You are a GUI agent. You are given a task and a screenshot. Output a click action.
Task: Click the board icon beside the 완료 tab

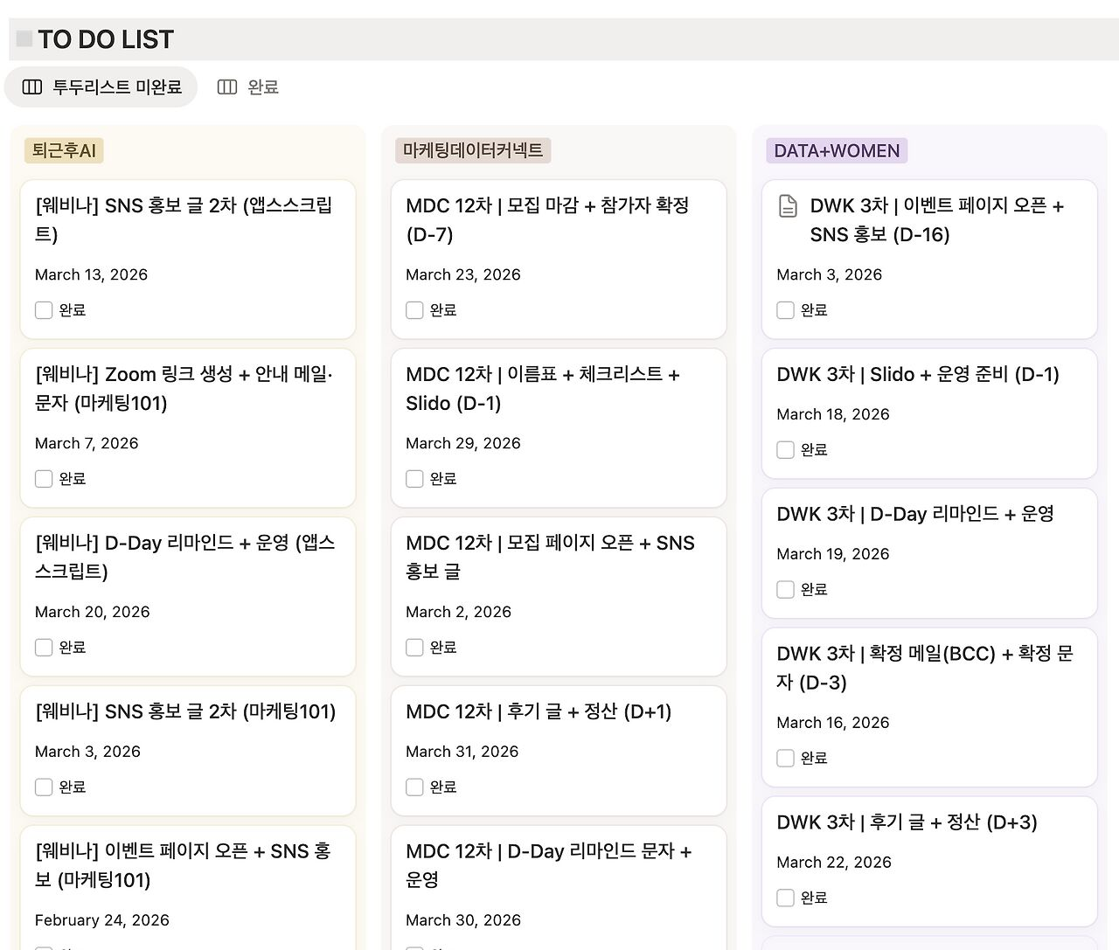point(227,87)
